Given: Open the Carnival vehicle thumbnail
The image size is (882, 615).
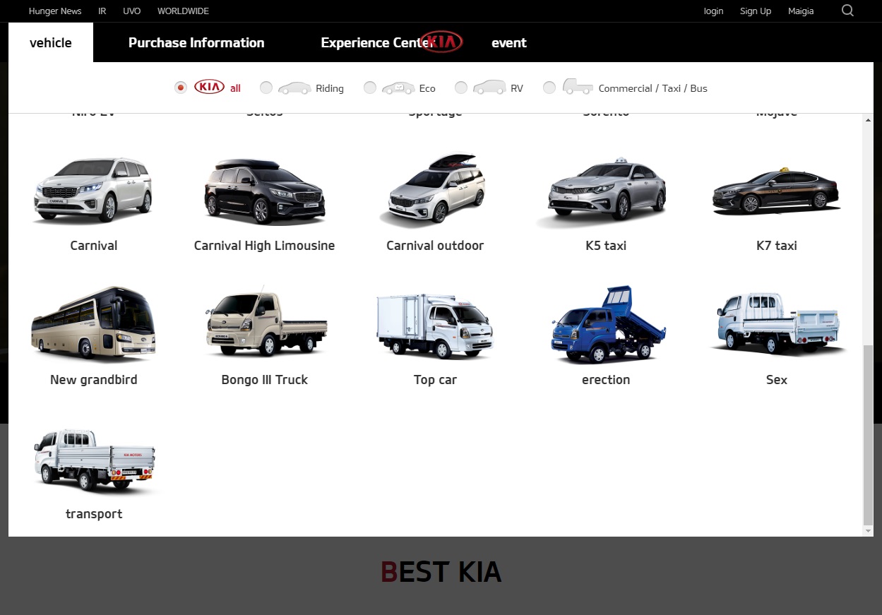Looking at the screenshot, I should click(x=93, y=191).
